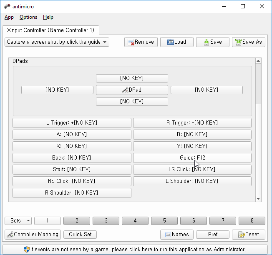
Task: Click the Reset button
Action: tap(249, 235)
